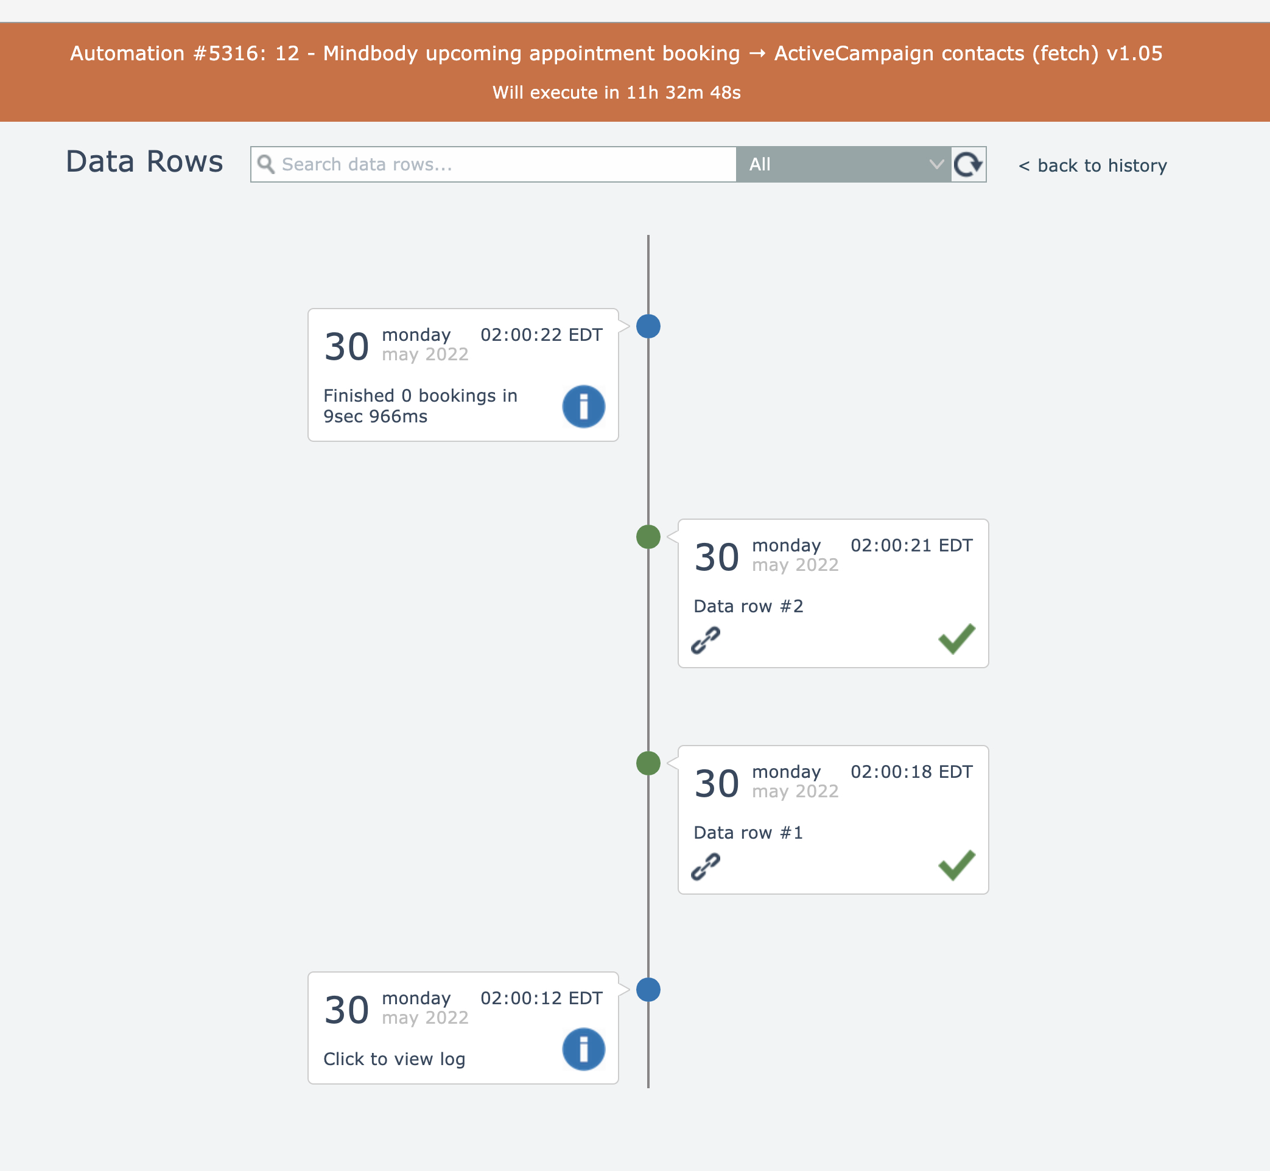Click green checkmark on Data row #1
The height and width of the screenshot is (1171, 1270).
click(x=956, y=865)
